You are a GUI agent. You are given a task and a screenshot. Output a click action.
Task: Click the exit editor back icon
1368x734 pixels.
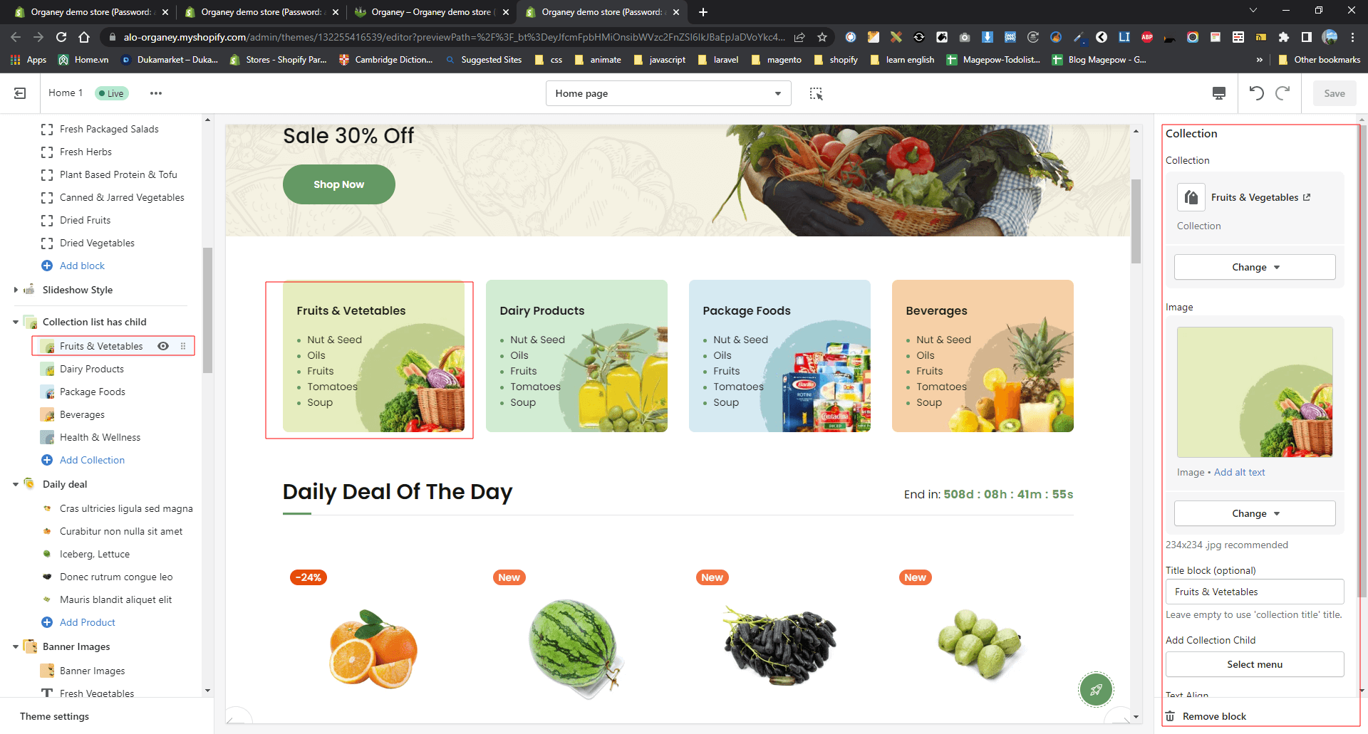point(20,93)
